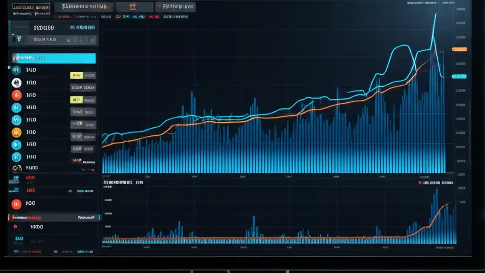Expand the bottom-left sidebar section divider
The width and height of the screenshot is (485, 273).
tap(53, 217)
